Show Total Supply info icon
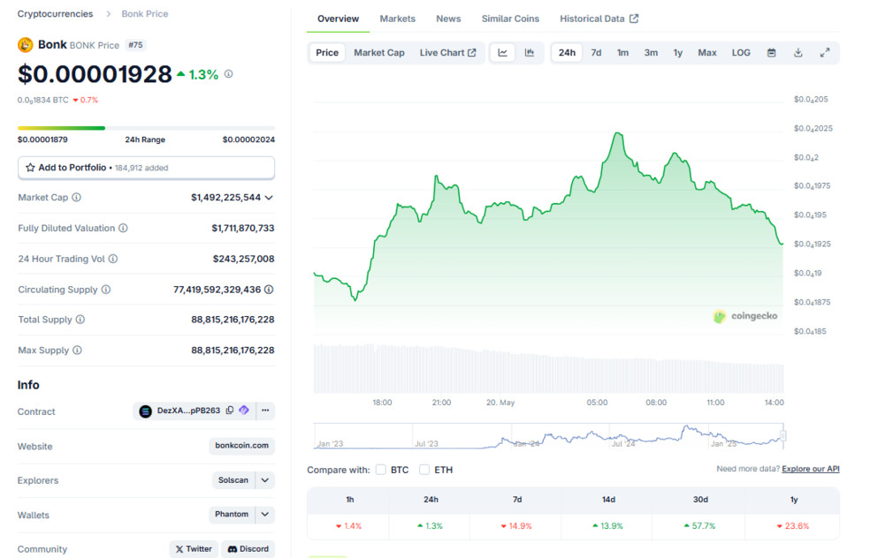Image resolution: width=870 pixels, height=558 pixels. click(80, 320)
